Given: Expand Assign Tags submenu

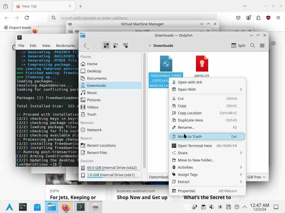Looking at the screenshot, I should point(207,175).
